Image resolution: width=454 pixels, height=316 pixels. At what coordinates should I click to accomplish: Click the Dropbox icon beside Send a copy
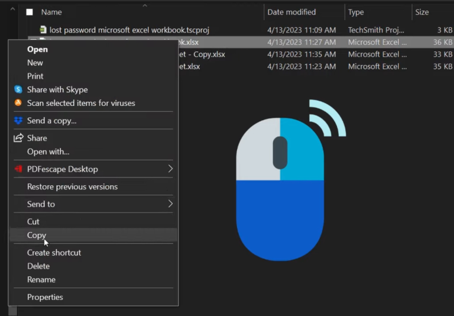tap(18, 121)
